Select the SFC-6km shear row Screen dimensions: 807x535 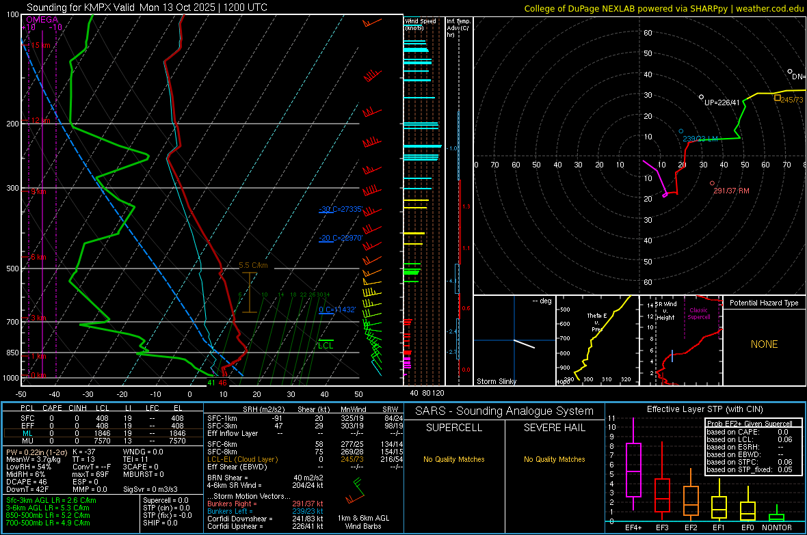click(x=305, y=444)
